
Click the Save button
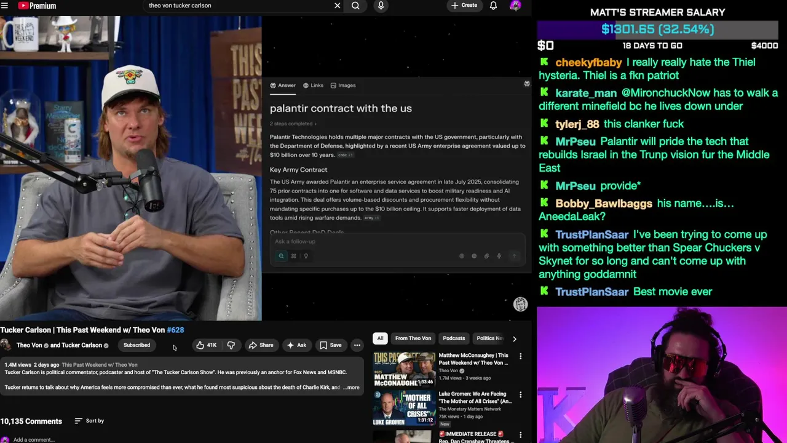pos(331,345)
